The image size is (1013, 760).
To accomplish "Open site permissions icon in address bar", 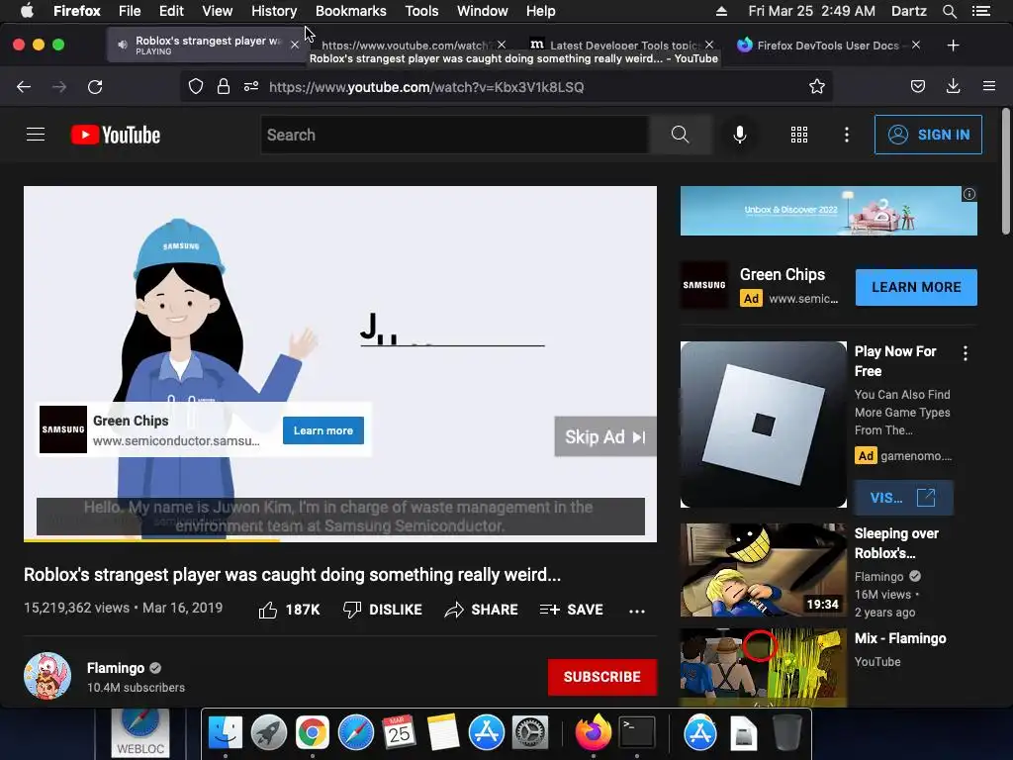I will (251, 87).
